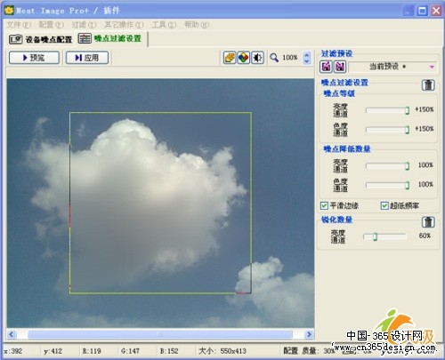
Task: Open the 过滤 menu
Action: pos(84,25)
